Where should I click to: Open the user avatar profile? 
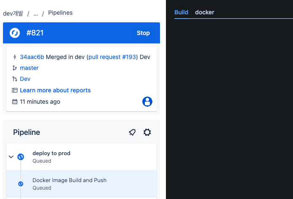[x=147, y=102]
